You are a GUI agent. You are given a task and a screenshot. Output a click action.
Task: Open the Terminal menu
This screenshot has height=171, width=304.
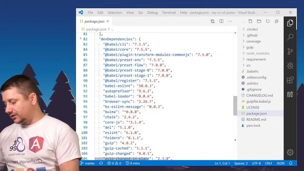point(169,12)
